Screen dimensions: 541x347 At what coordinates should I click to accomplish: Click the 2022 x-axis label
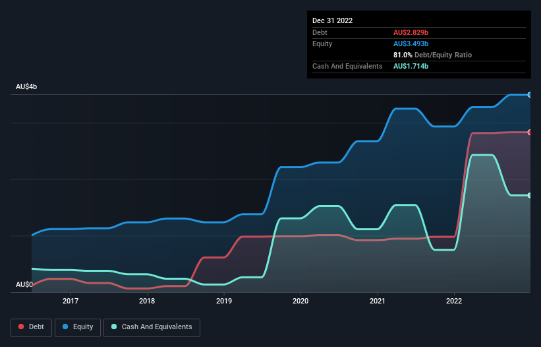(454, 301)
